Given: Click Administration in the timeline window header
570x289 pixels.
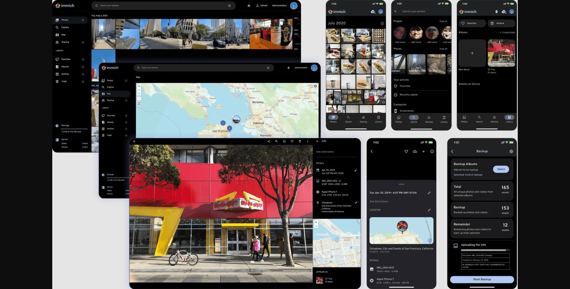Looking at the screenshot, I should tap(279, 6).
